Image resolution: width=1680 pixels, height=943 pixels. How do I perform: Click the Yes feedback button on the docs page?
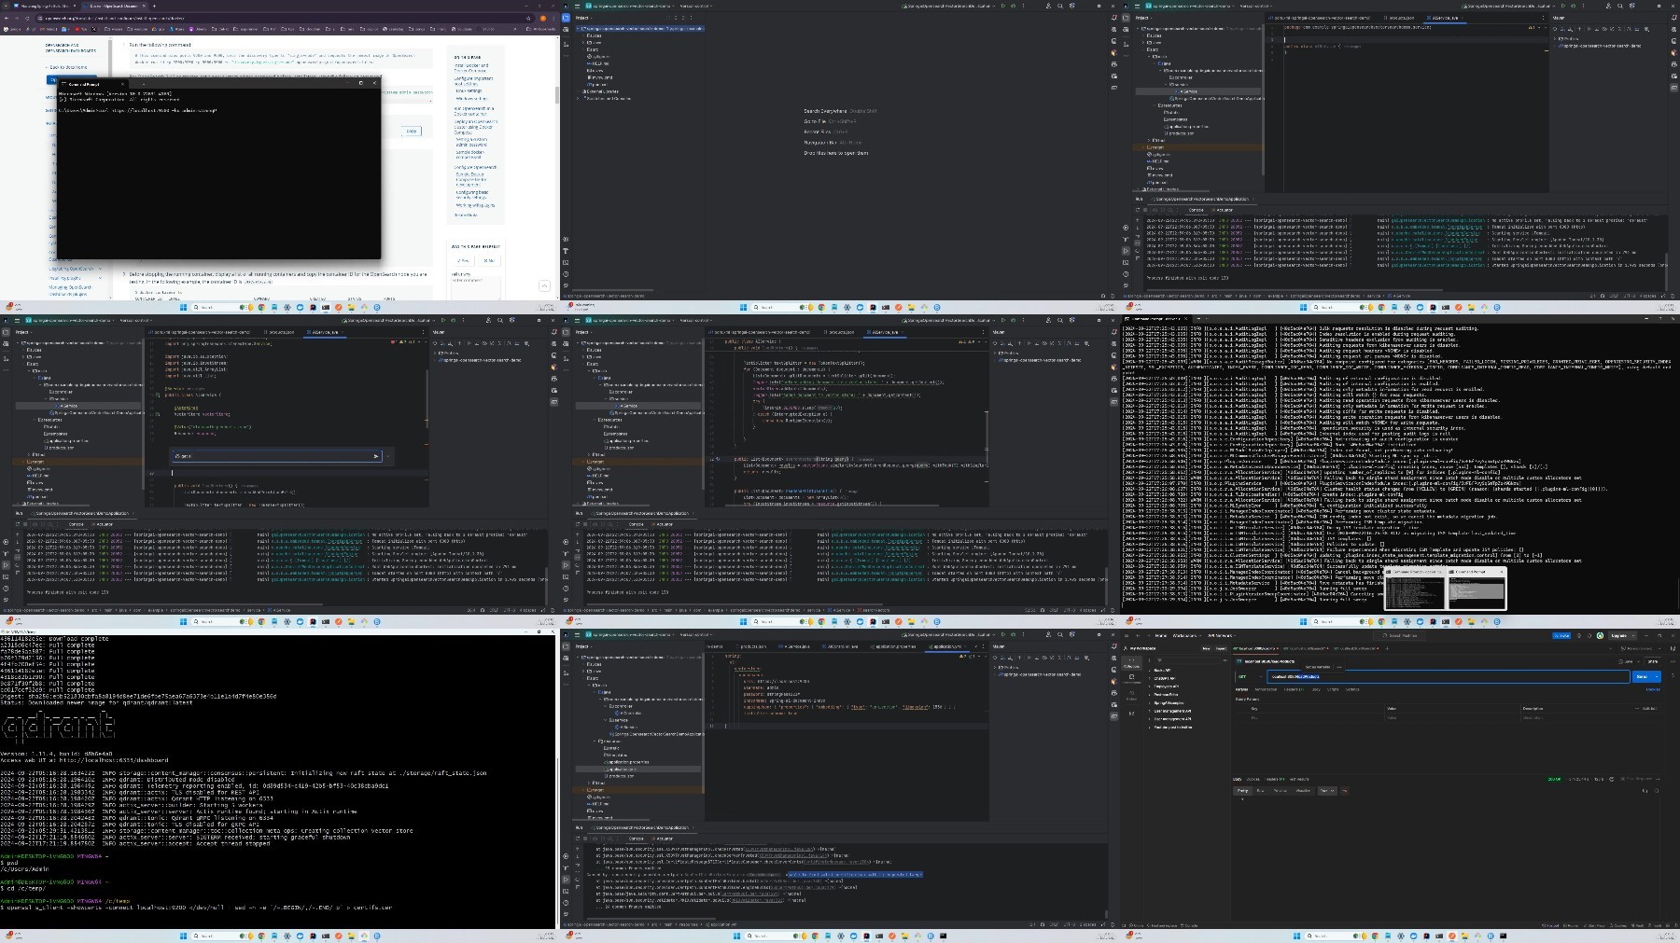(463, 260)
